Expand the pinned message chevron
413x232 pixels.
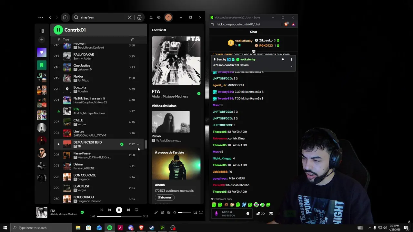(x=291, y=66)
